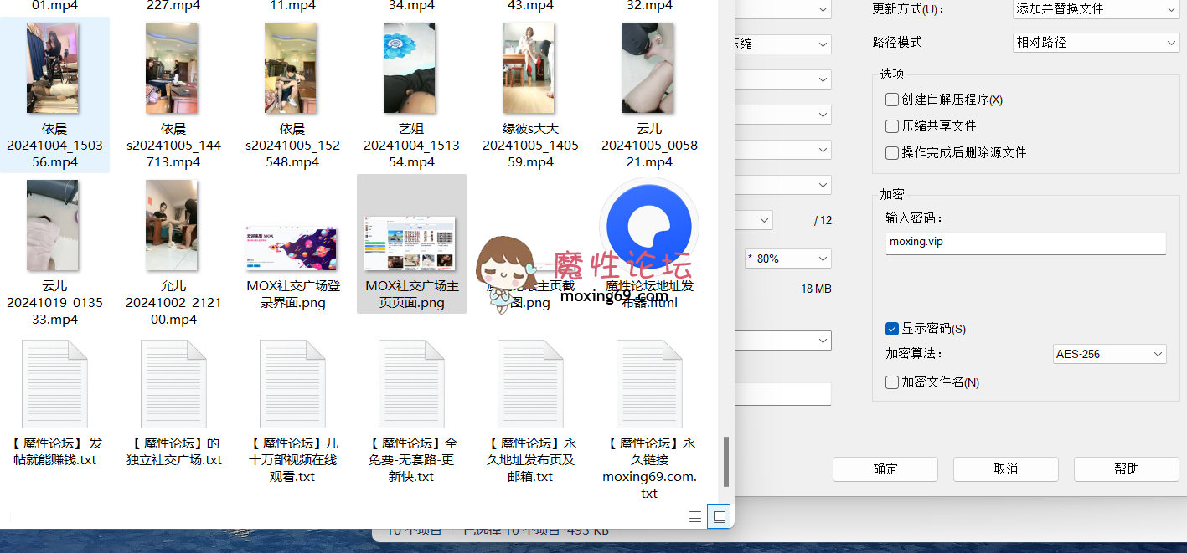Click the password input field
1187x553 pixels.
1025,243
